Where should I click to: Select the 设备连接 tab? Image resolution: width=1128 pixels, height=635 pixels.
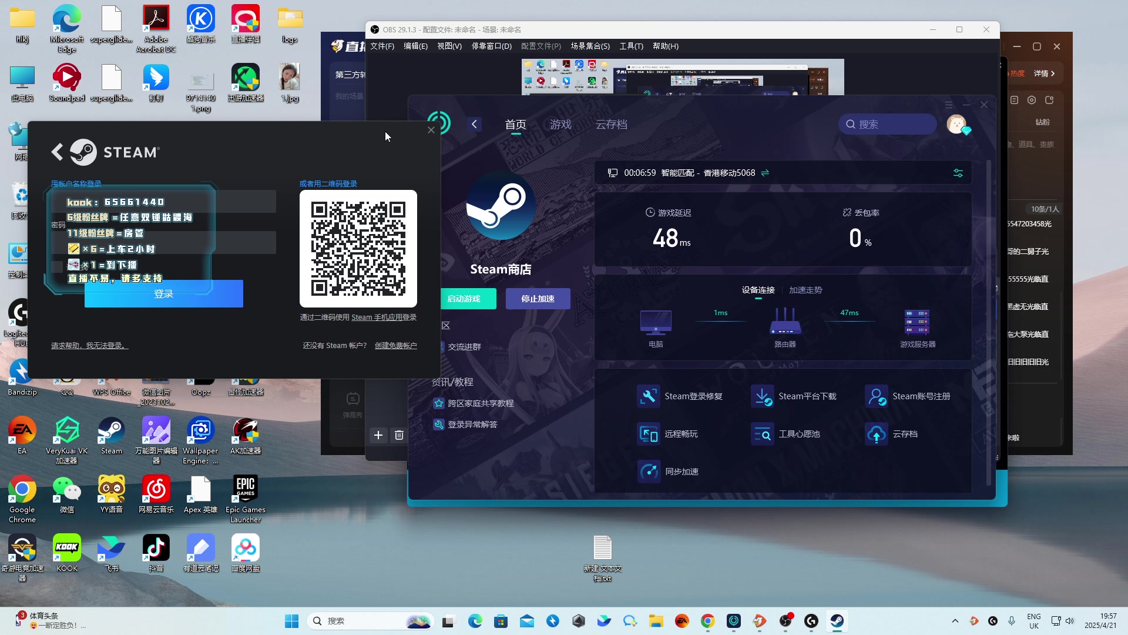pos(758,290)
